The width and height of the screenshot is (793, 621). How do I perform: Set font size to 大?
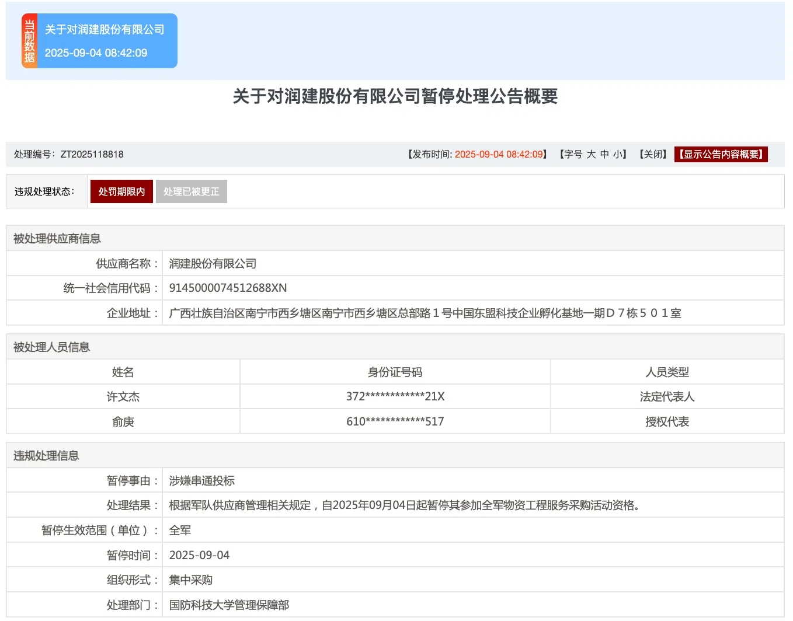coord(591,154)
